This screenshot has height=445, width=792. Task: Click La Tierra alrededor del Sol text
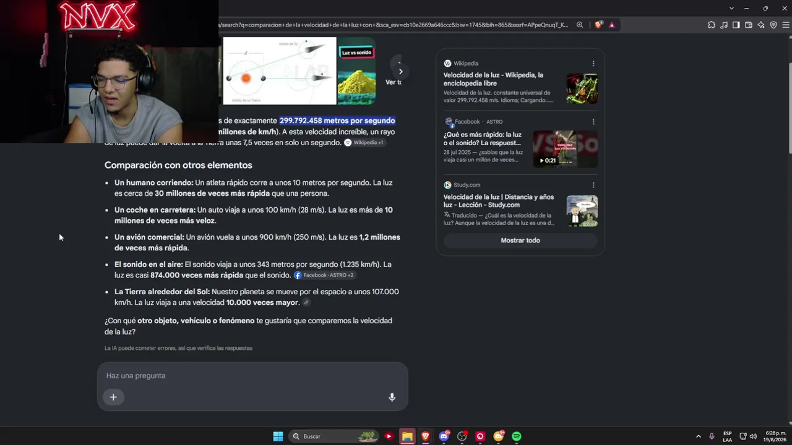162,292
